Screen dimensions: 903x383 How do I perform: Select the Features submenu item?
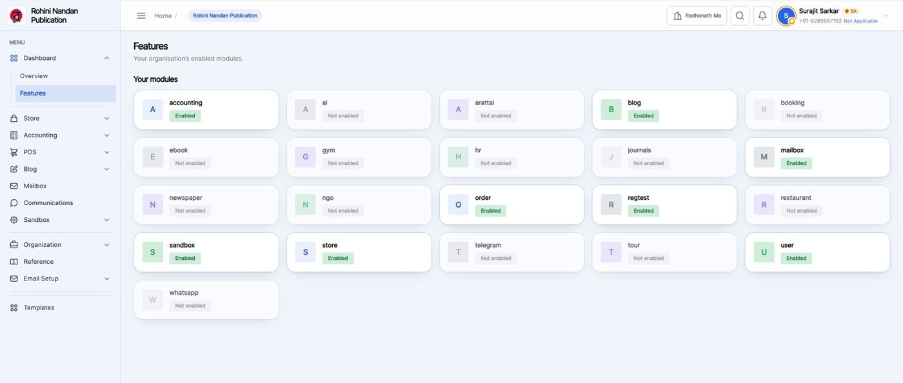(66, 93)
